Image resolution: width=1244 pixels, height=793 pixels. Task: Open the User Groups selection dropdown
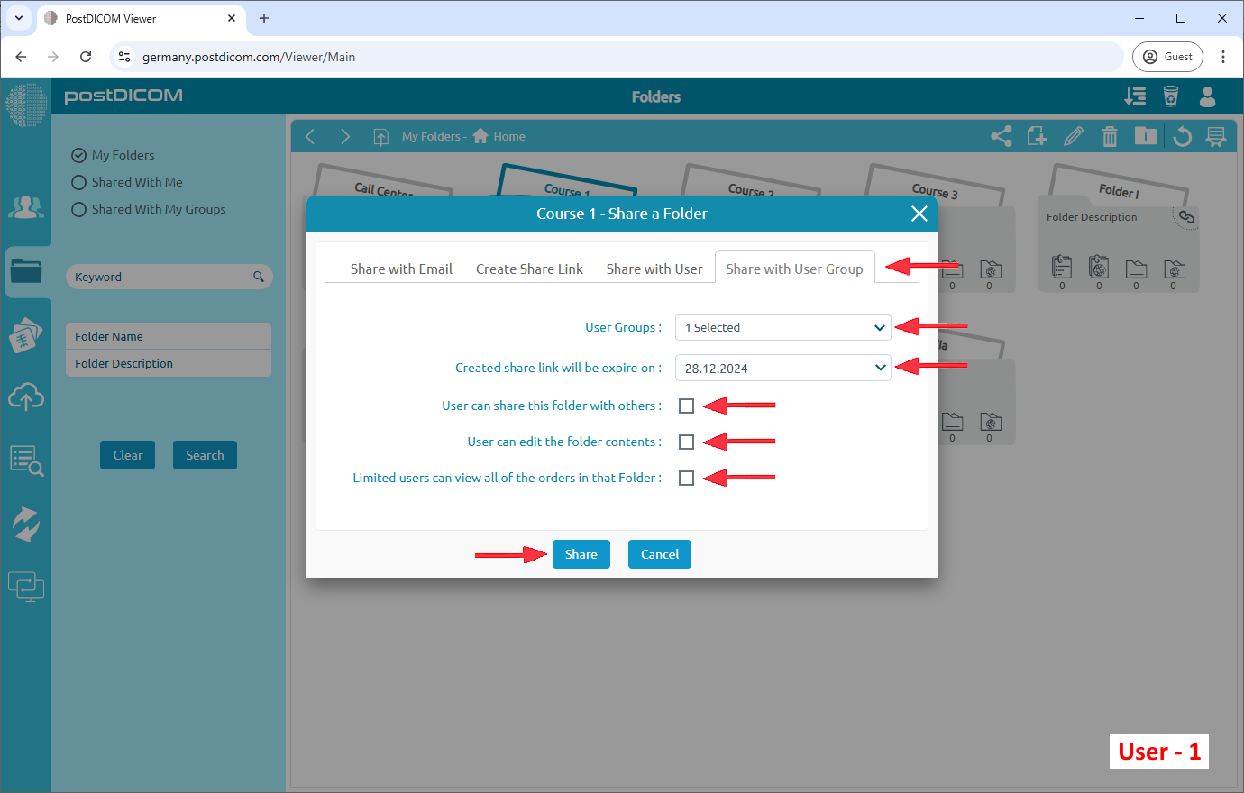click(782, 327)
